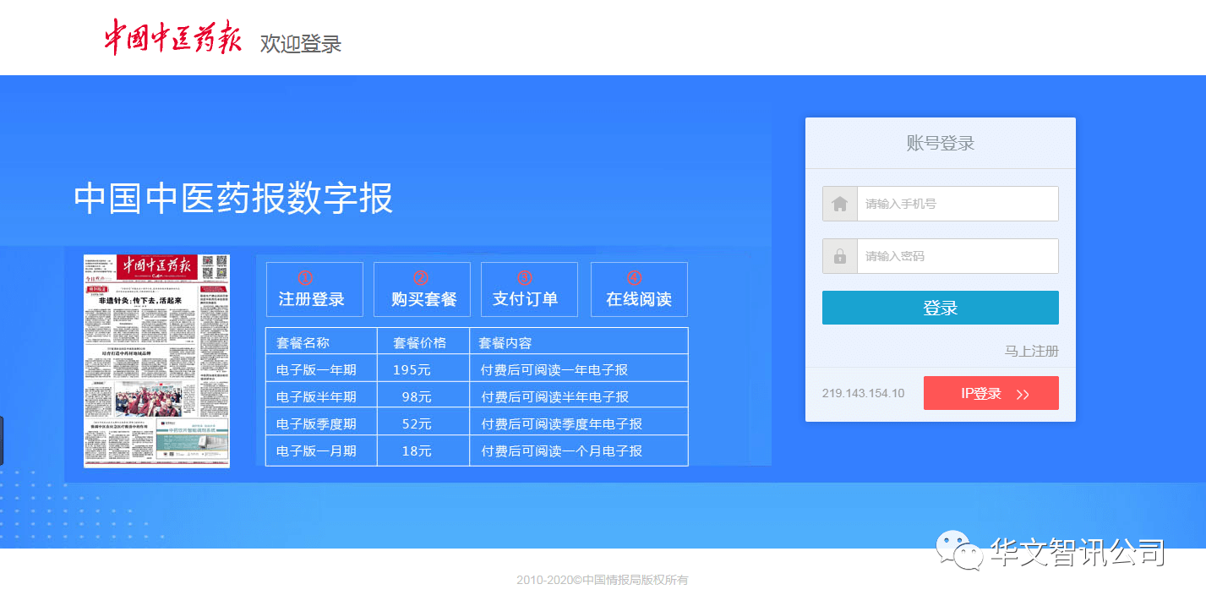Click the home icon beside phone field
This screenshot has height=606, width=1206.
pos(840,204)
